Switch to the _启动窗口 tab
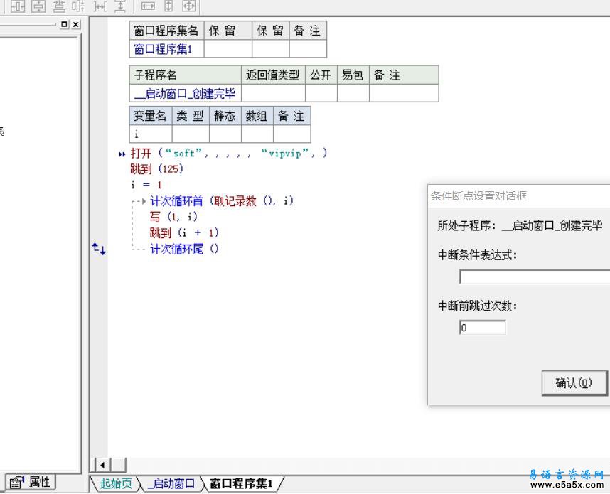 (x=171, y=483)
